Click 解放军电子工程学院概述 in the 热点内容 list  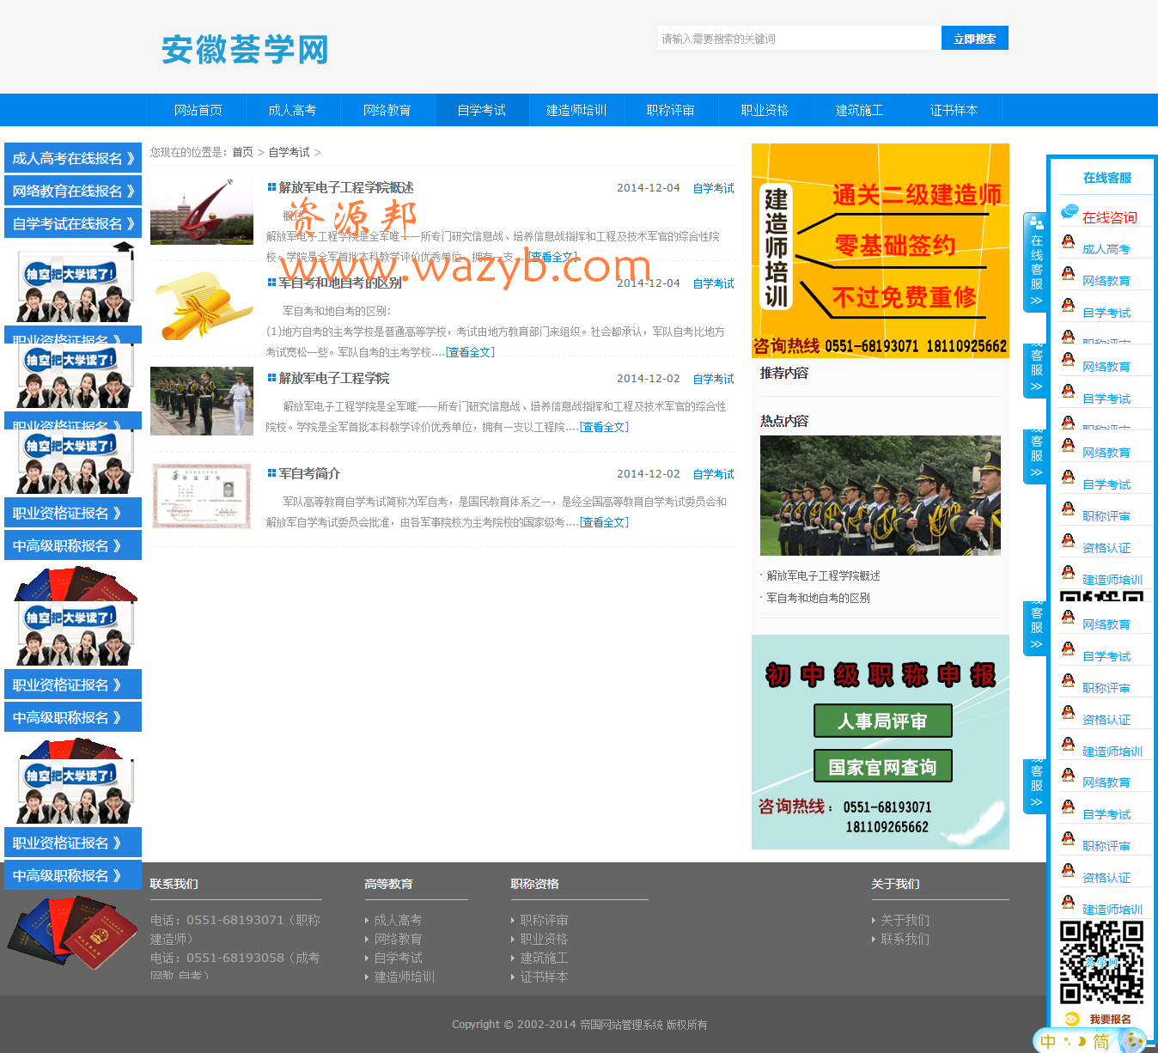[x=823, y=575]
